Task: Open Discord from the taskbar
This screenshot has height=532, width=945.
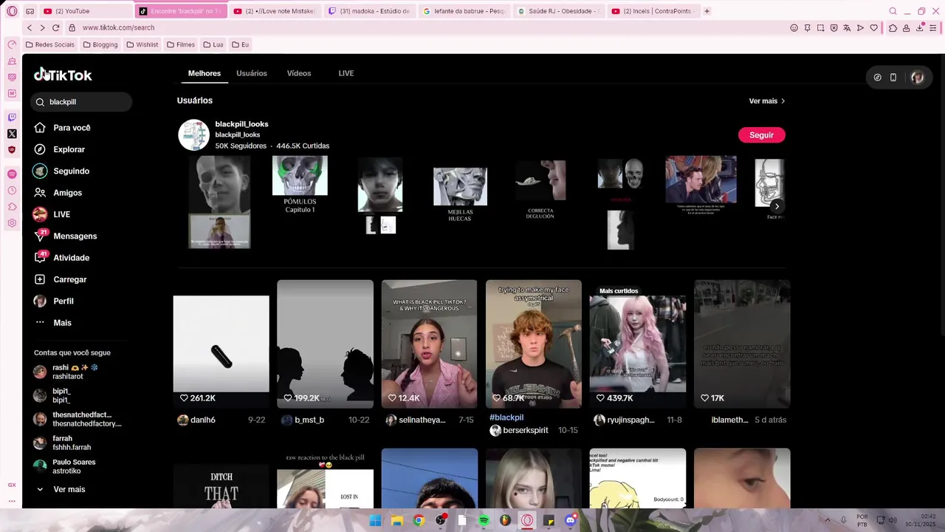Action: pyautogui.click(x=570, y=520)
